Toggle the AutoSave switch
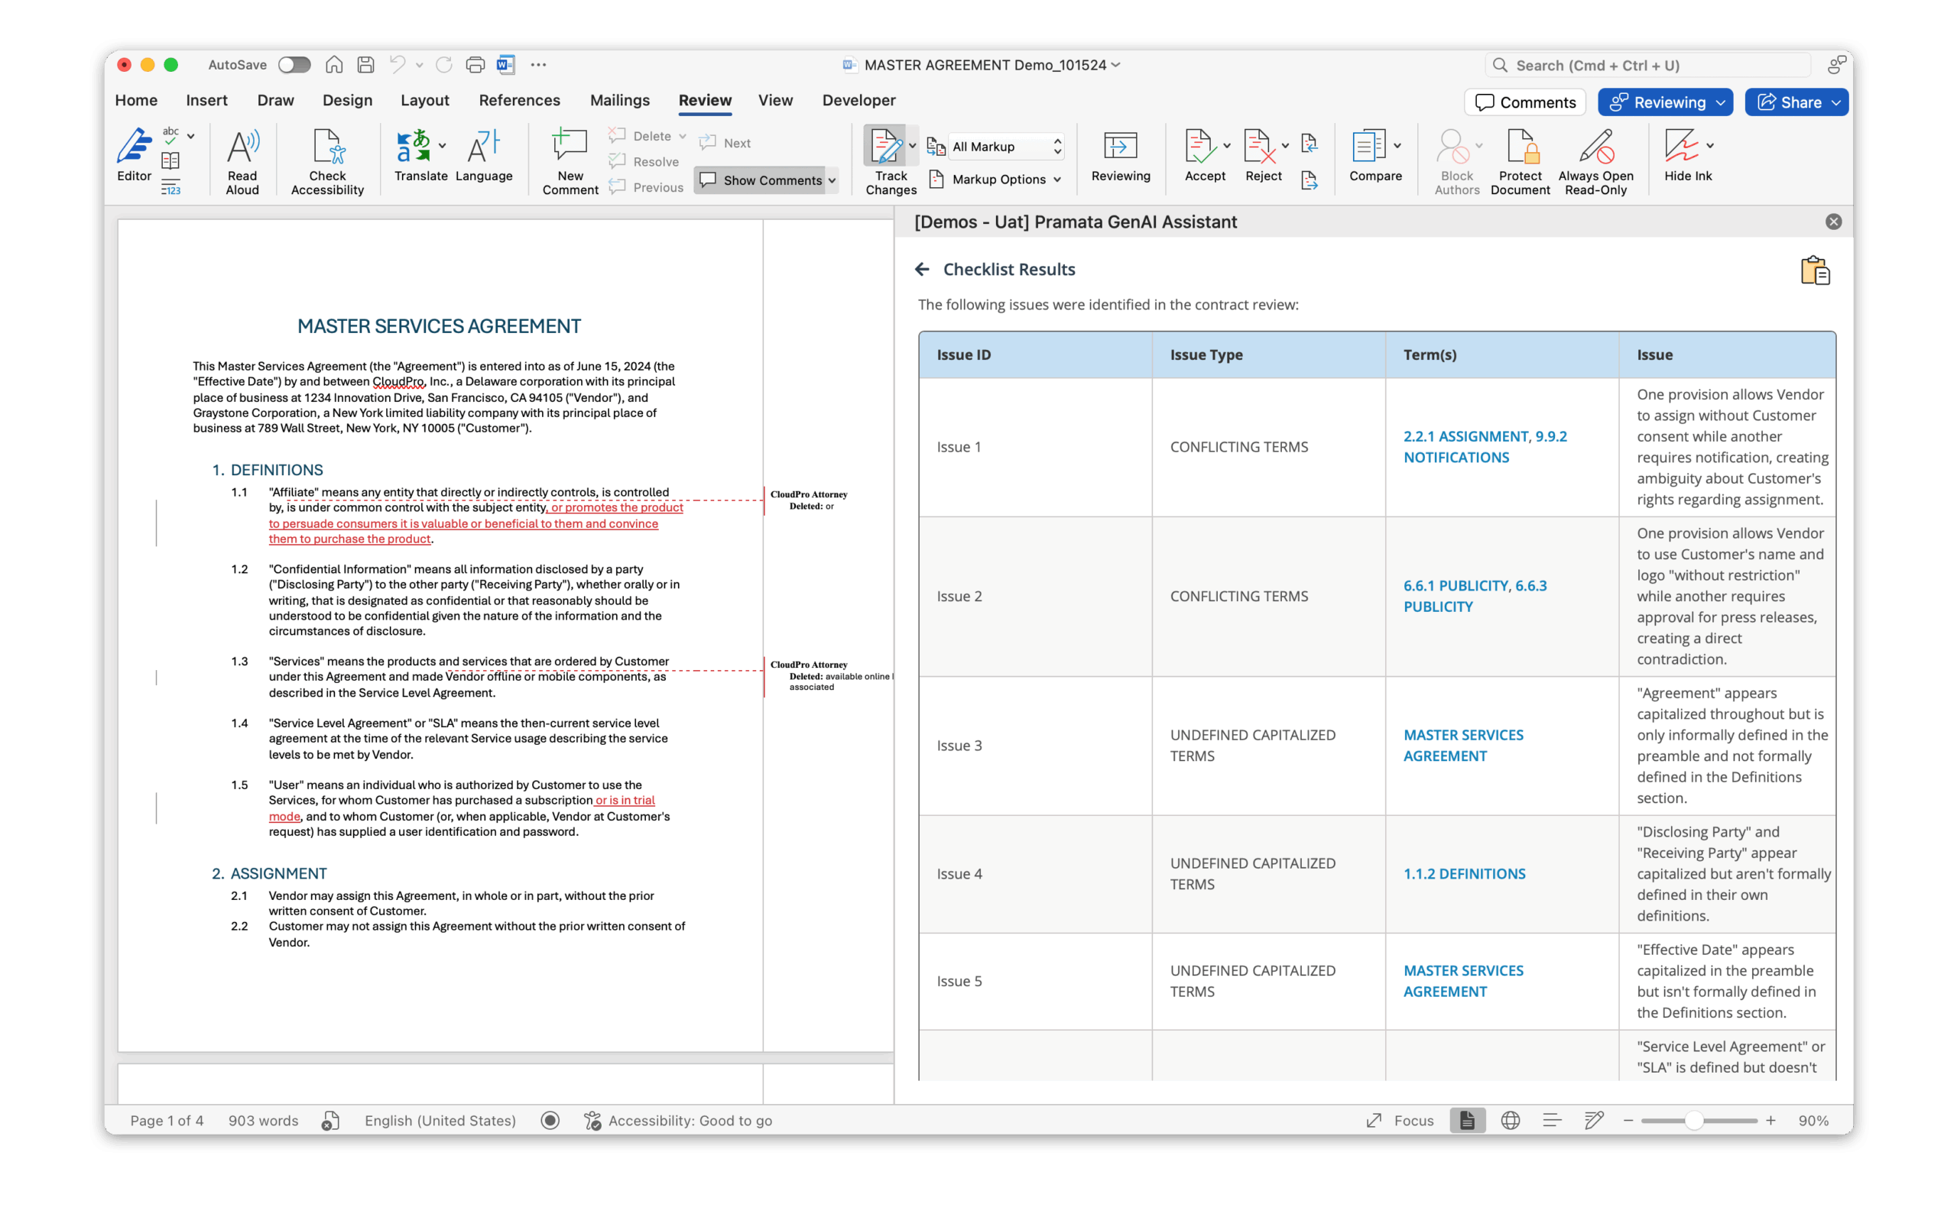The height and width of the screenshot is (1230, 1957). (x=294, y=65)
